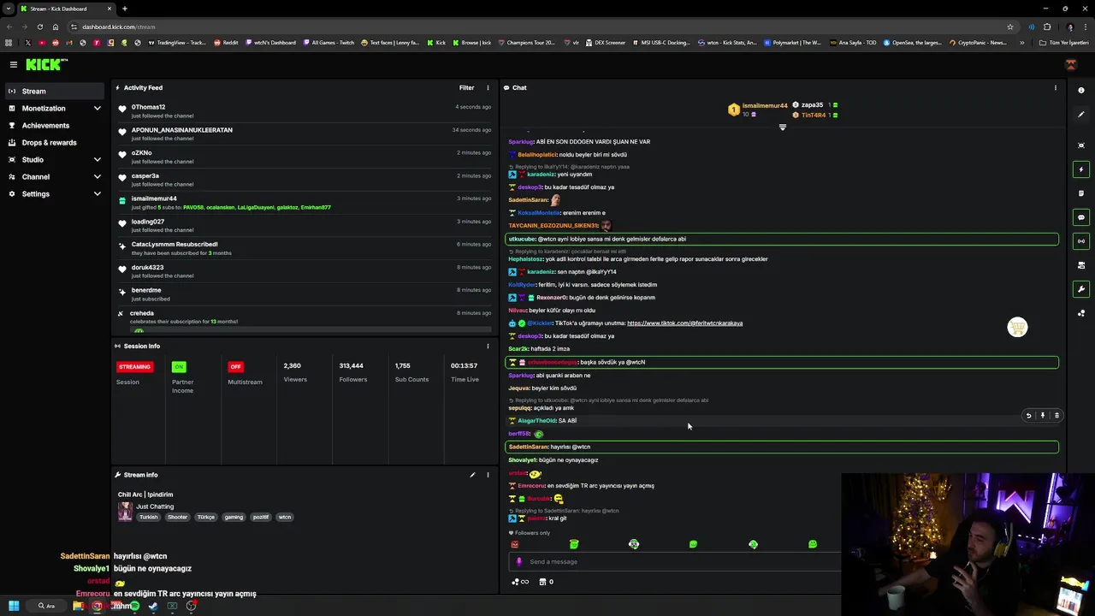Image resolution: width=1095 pixels, height=616 pixels.
Task: Click the wtcn stream tag
Action: click(x=285, y=517)
